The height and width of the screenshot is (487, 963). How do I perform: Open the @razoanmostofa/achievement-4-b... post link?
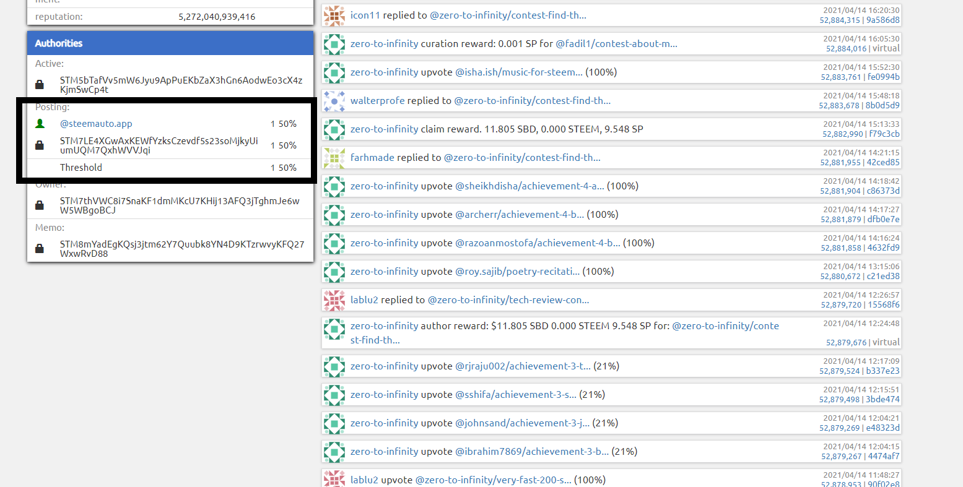pos(538,243)
